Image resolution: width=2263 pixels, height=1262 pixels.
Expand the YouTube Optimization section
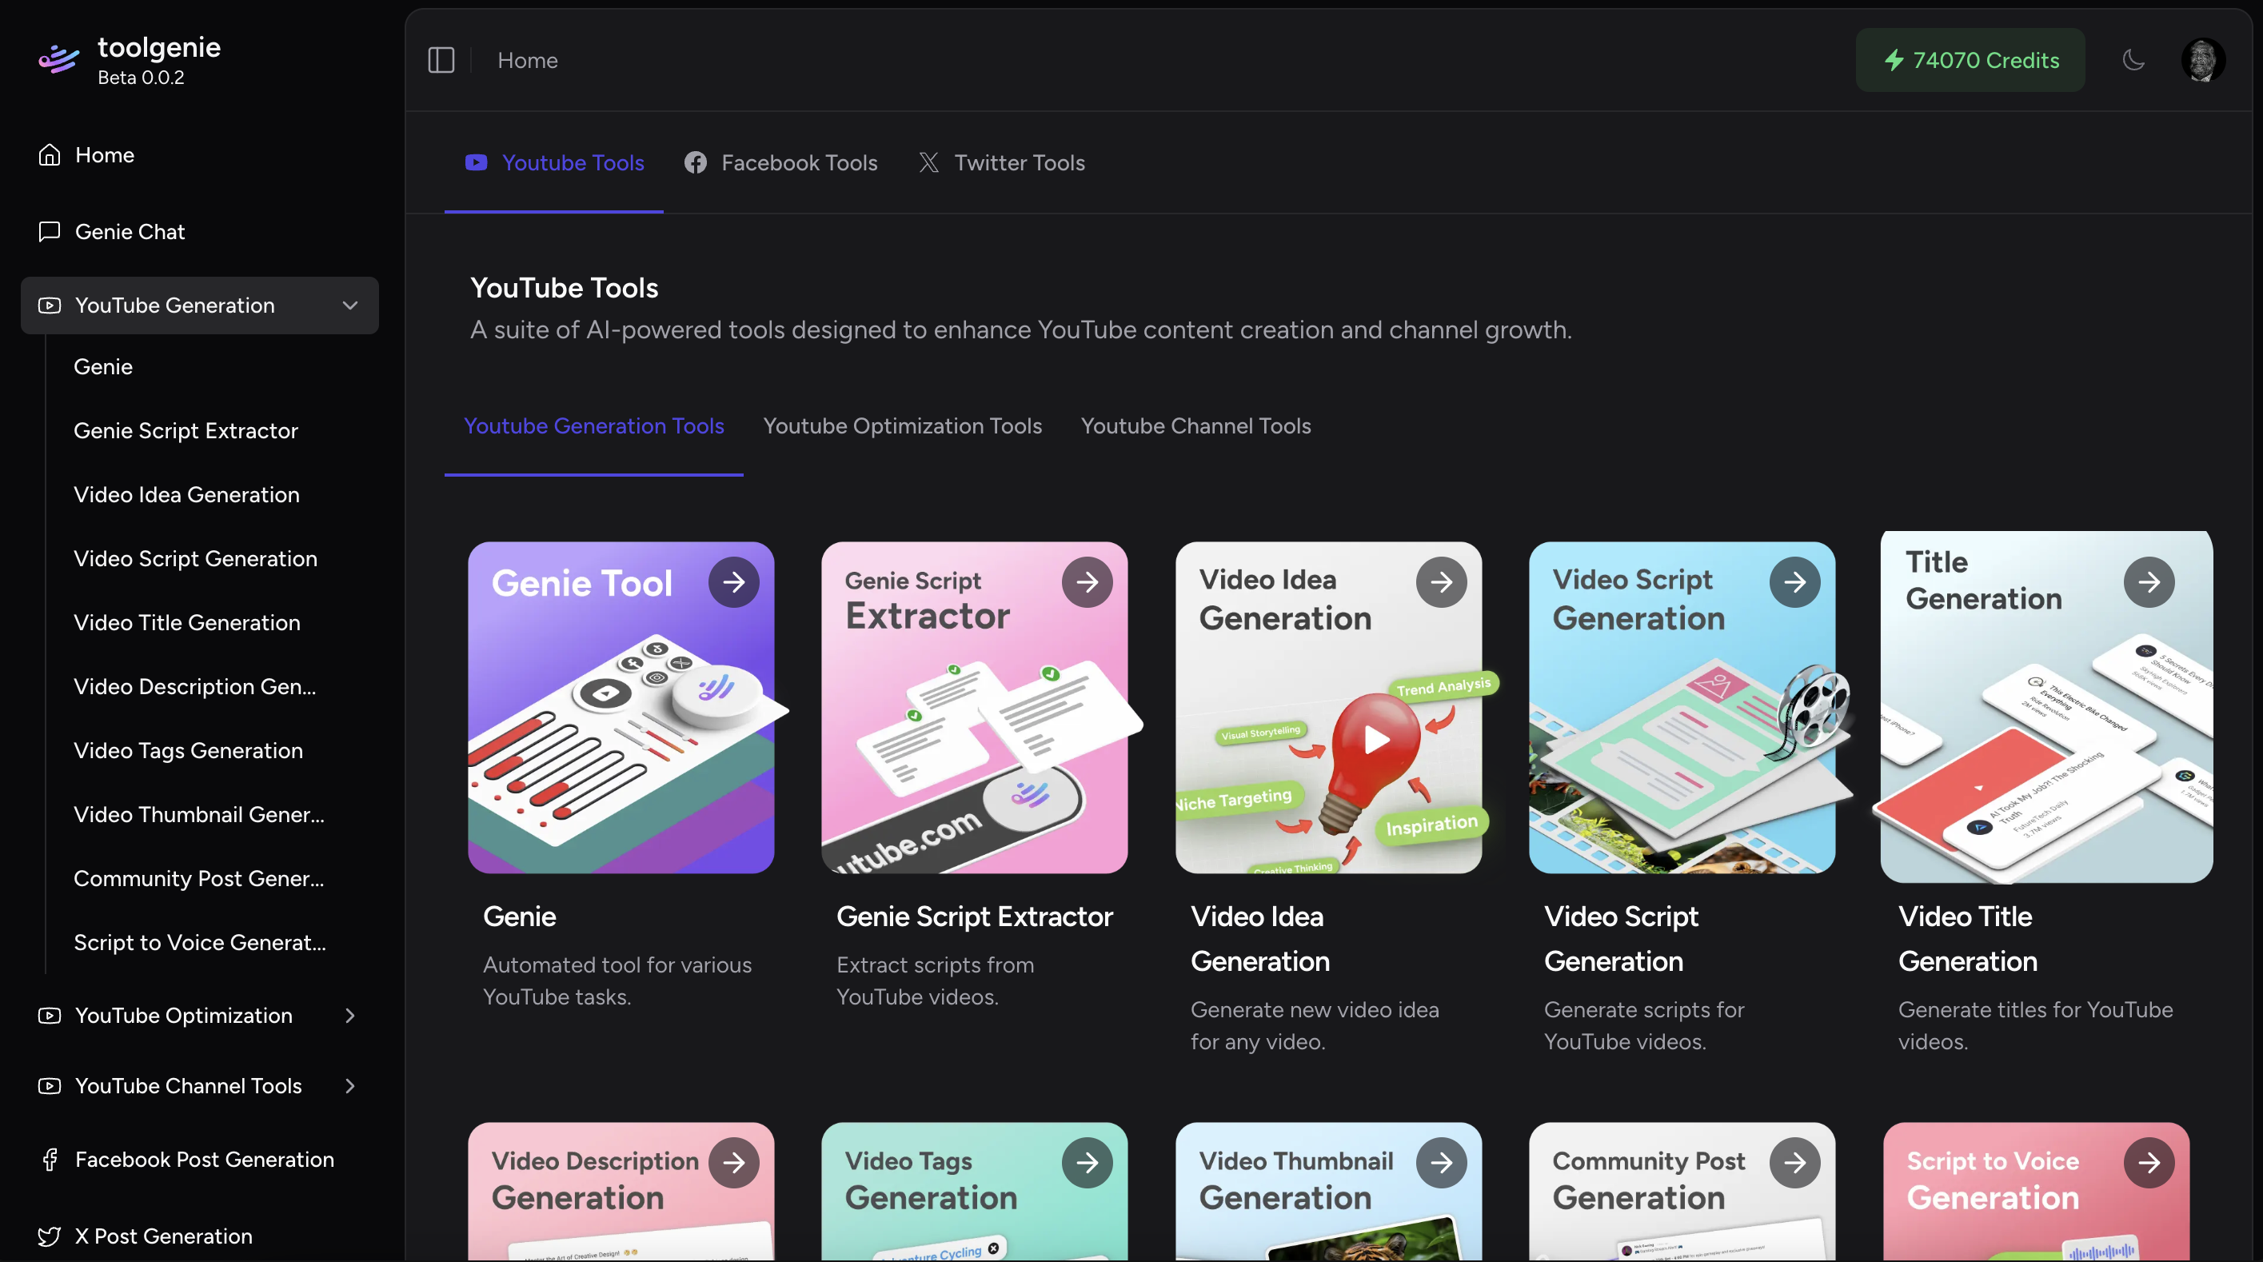pyautogui.click(x=199, y=1015)
